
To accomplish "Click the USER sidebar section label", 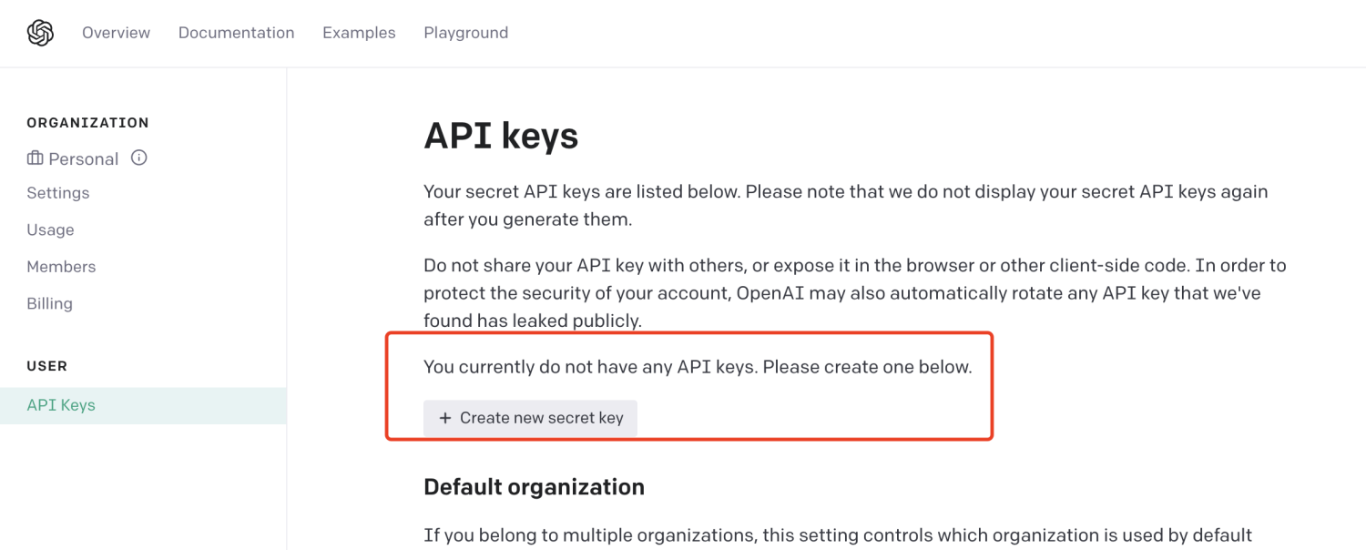I will pos(46,366).
